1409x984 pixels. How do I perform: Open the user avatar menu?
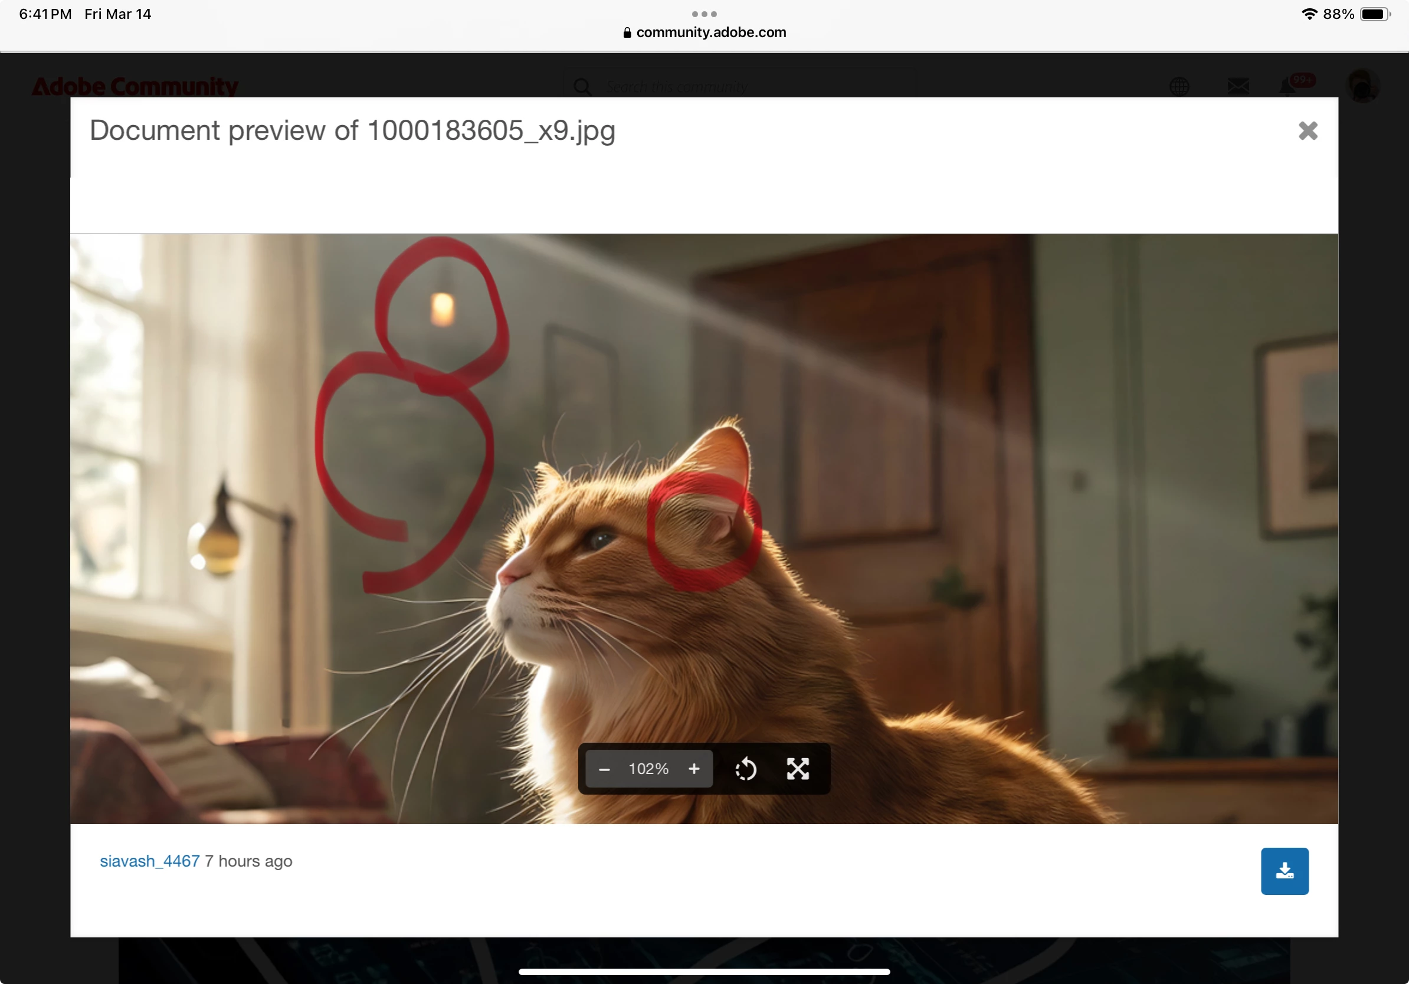coord(1362,86)
